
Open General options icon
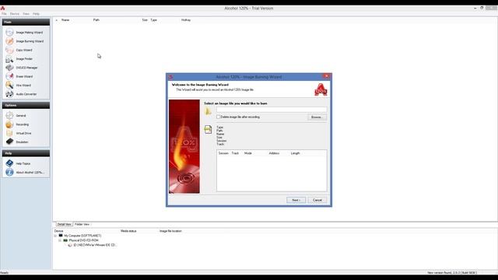click(9, 116)
